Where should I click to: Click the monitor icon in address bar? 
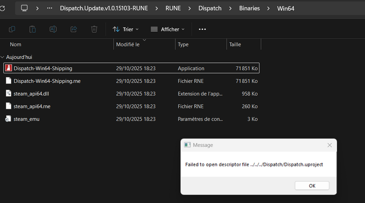[x=24, y=8]
